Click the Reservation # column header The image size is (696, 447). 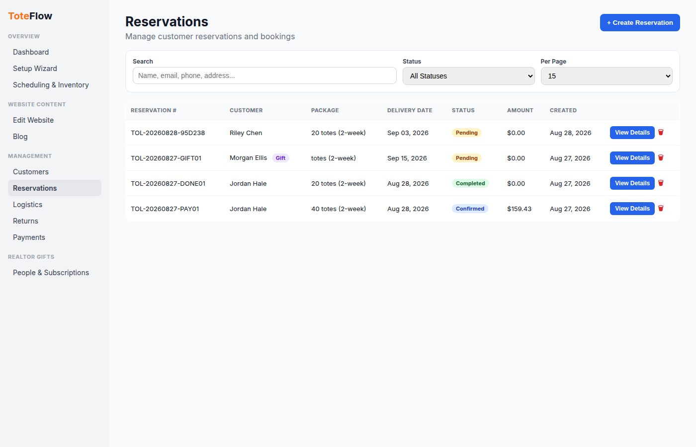154,110
